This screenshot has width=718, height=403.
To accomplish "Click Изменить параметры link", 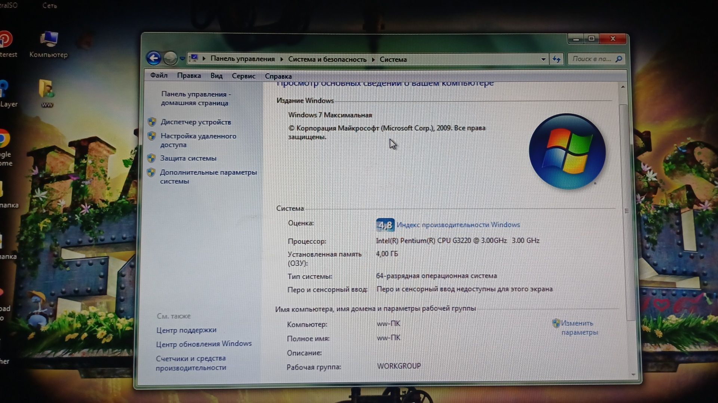I will pyautogui.click(x=579, y=328).
